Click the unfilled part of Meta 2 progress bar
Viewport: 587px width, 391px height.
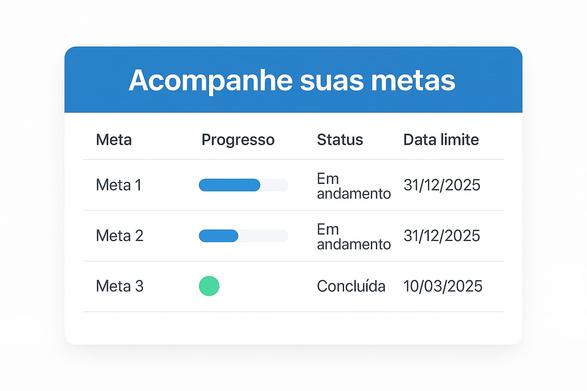tap(263, 236)
